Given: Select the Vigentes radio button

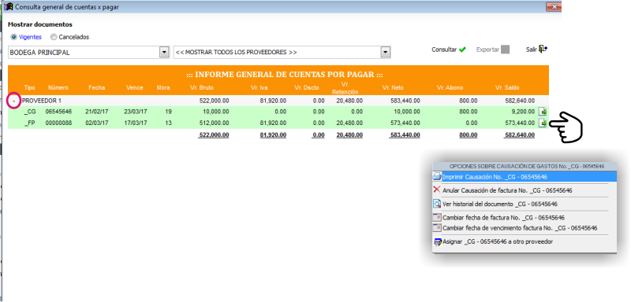Looking at the screenshot, I should pos(14,37).
